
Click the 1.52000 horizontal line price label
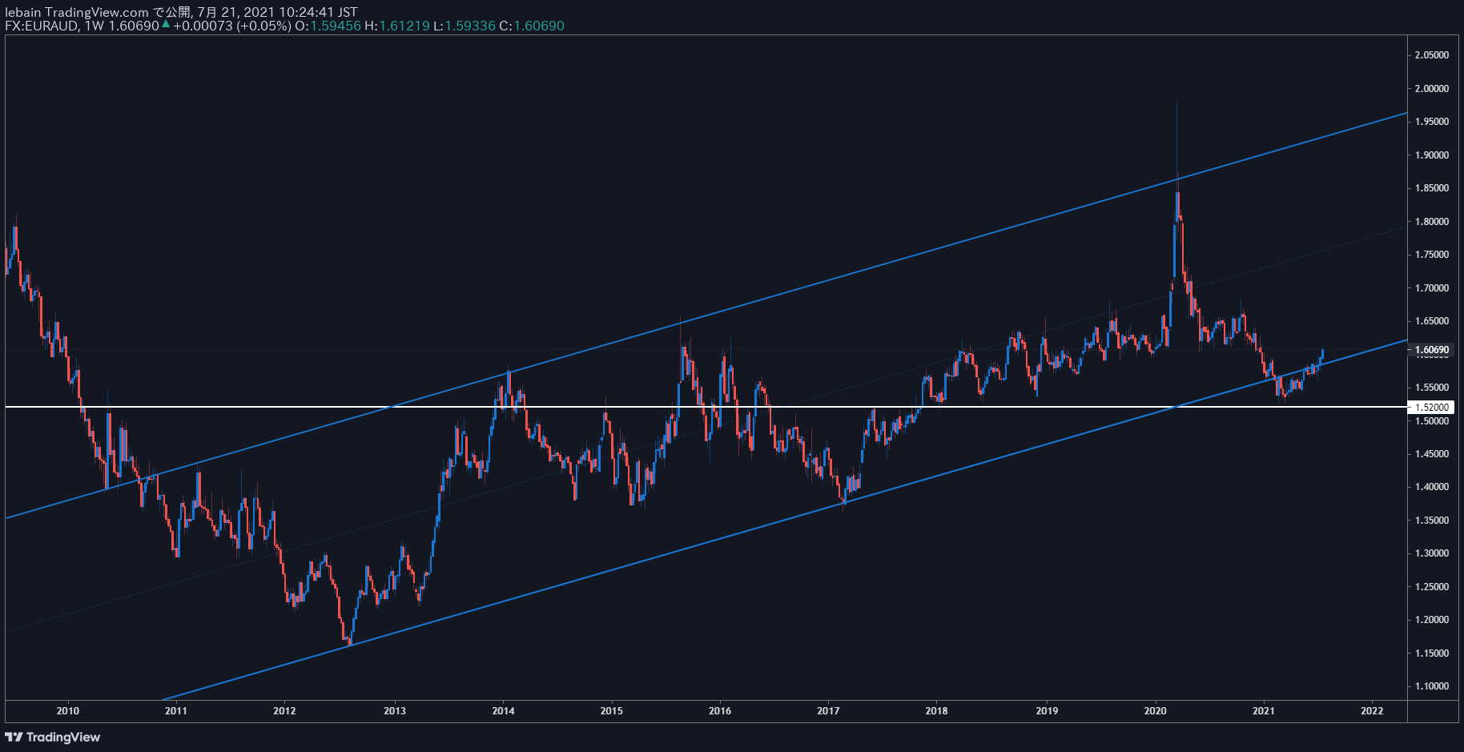[1432, 408]
